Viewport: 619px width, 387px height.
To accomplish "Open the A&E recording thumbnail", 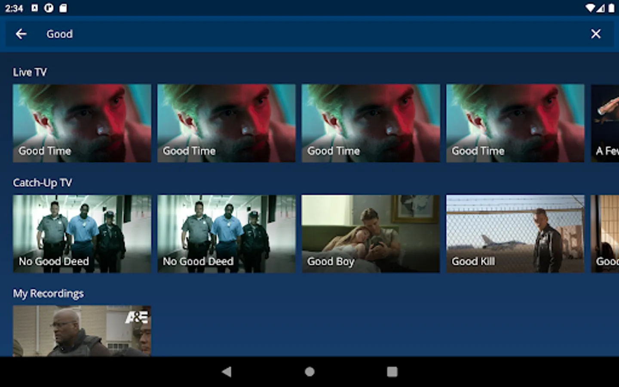I will [82, 331].
